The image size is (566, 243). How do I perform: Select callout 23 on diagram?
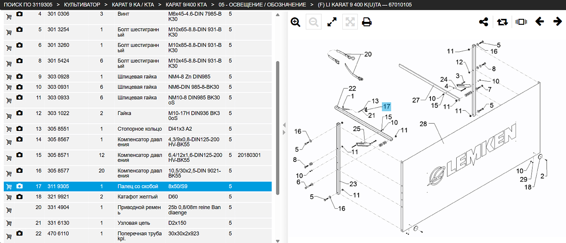tap(353, 184)
